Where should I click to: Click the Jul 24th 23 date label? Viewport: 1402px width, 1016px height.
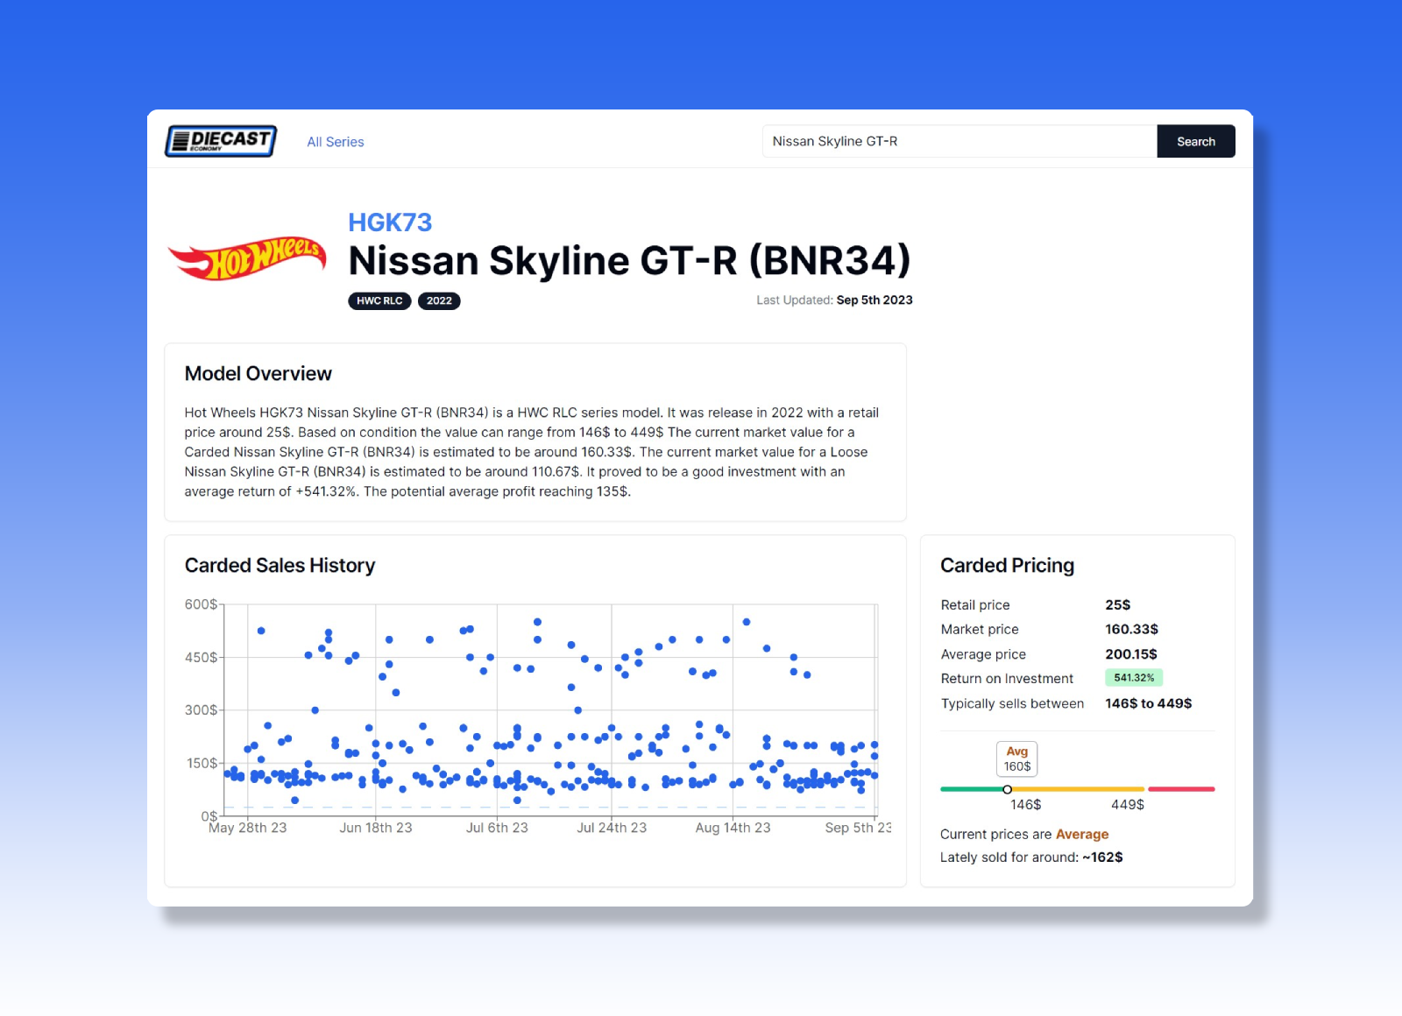coord(612,828)
